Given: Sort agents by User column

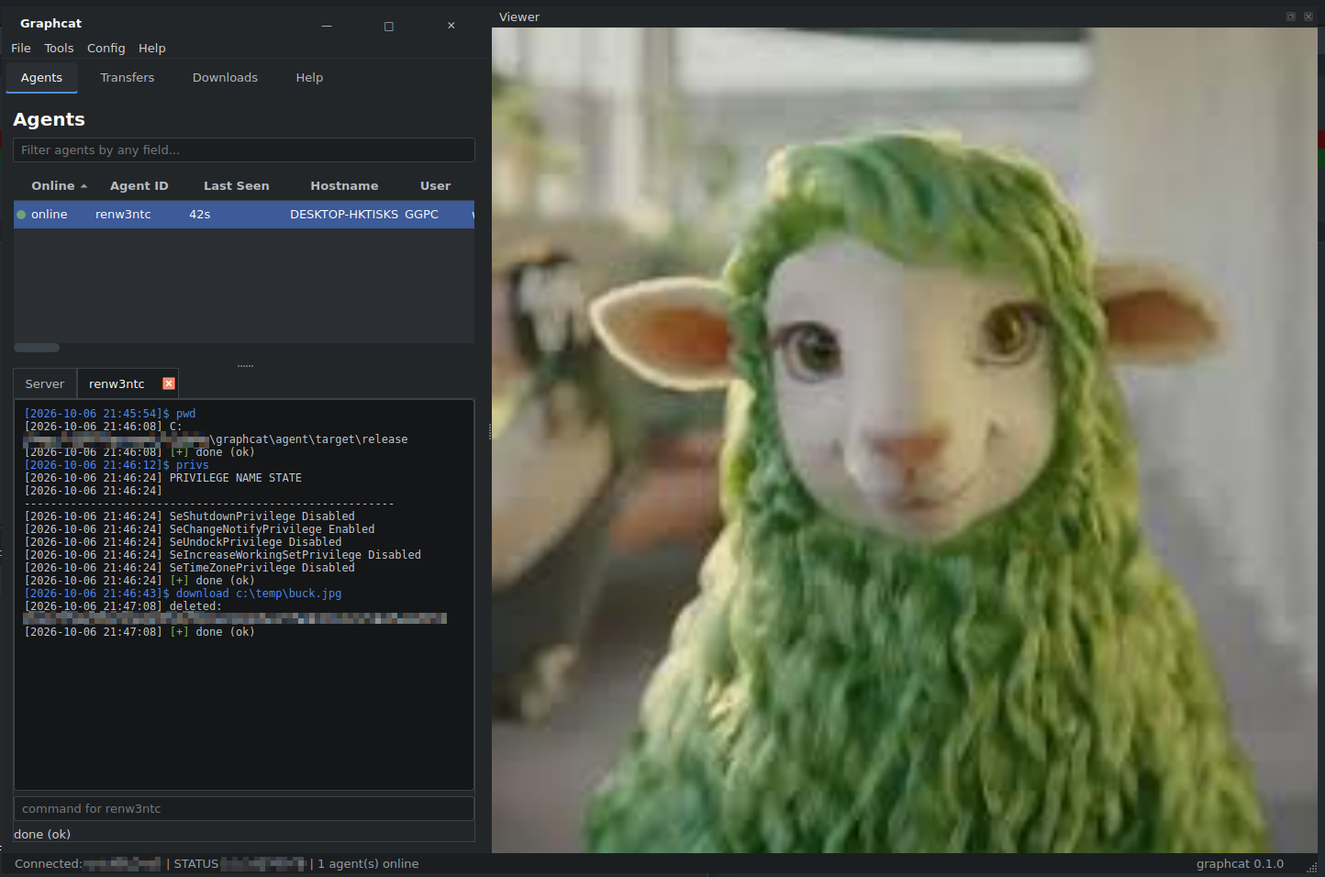Looking at the screenshot, I should [436, 186].
